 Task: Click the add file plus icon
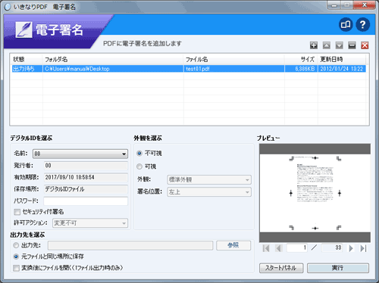314,45
